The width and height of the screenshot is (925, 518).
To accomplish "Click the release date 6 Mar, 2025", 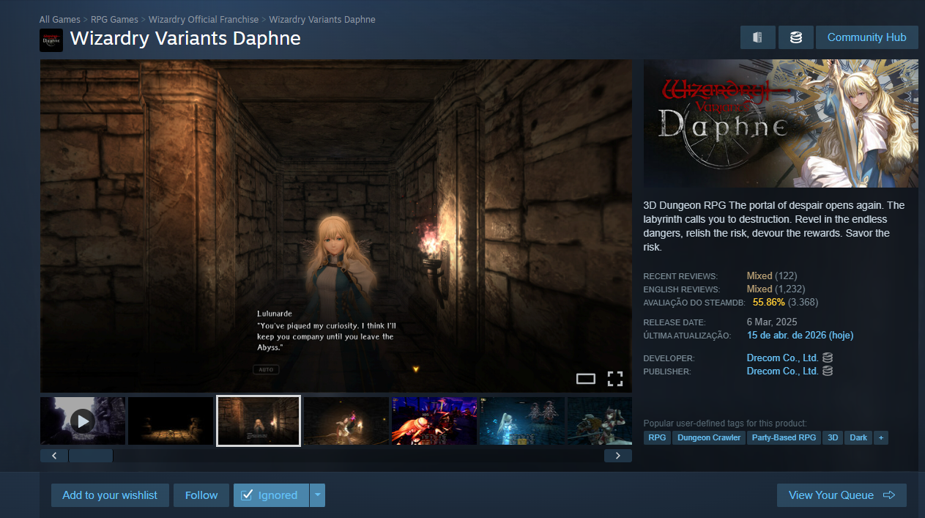I will pos(772,322).
